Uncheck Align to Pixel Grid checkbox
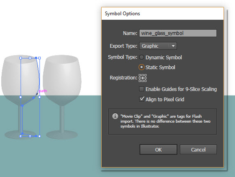Viewport: 235px width, 177px height. click(142, 99)
